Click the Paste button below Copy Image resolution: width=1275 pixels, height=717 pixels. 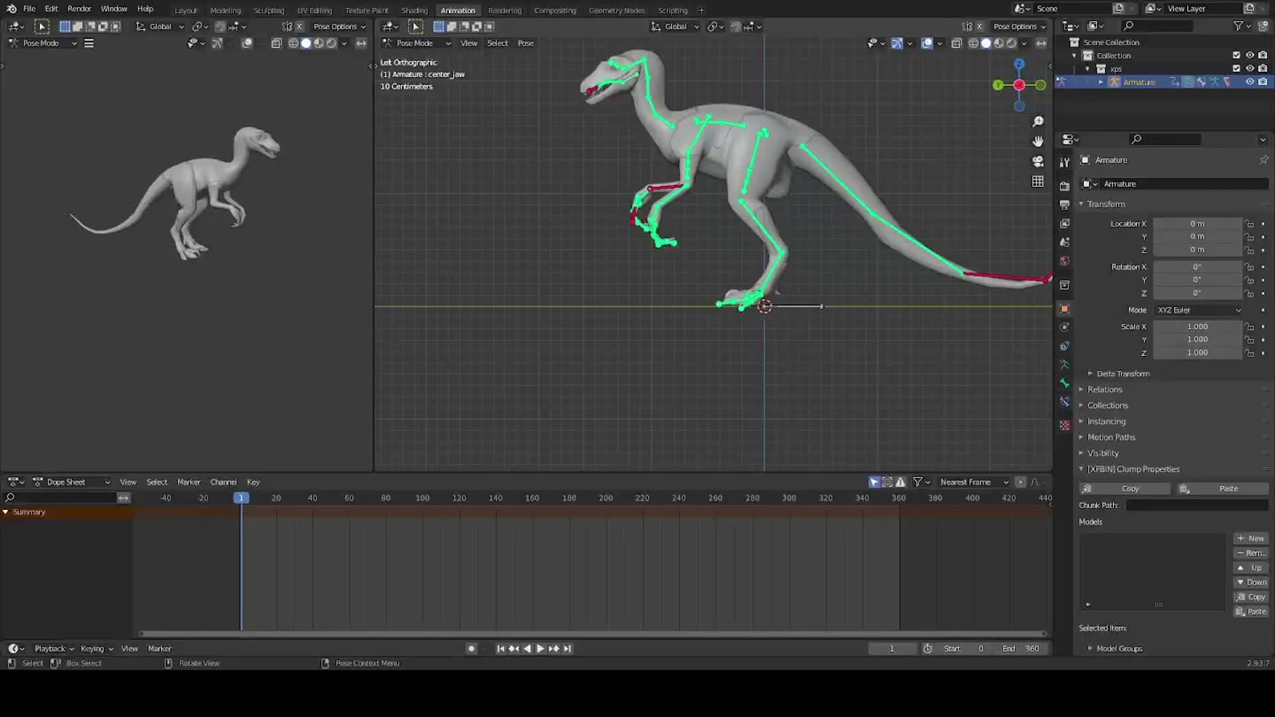click(1251, 611)
